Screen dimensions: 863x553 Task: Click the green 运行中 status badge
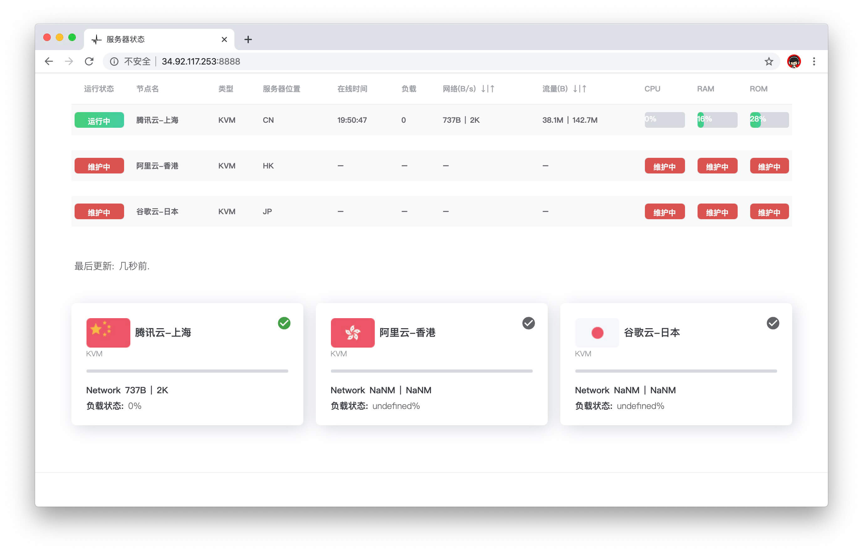(x=99, y=120)
